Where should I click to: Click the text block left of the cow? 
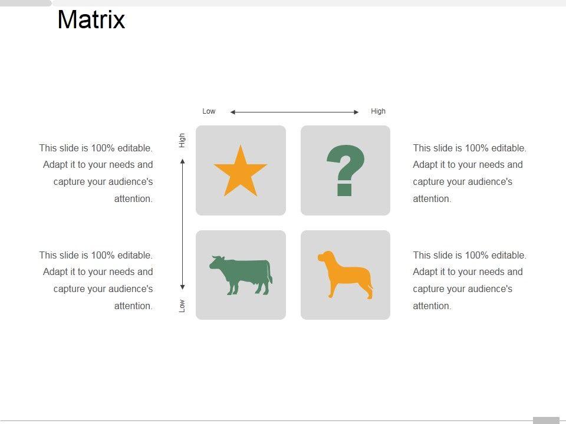(97, 280)
